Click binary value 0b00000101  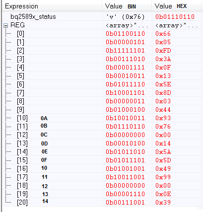pos(126,42)
